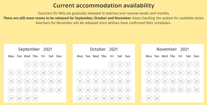This screenshot has width=207, height=105.
Task: Click November 30 date circle
Action: pos(157,99)
